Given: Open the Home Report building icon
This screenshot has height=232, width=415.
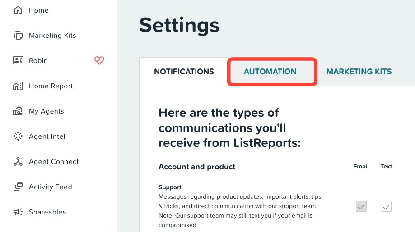Looking at the screenshot, I should (x=18, y=86).
